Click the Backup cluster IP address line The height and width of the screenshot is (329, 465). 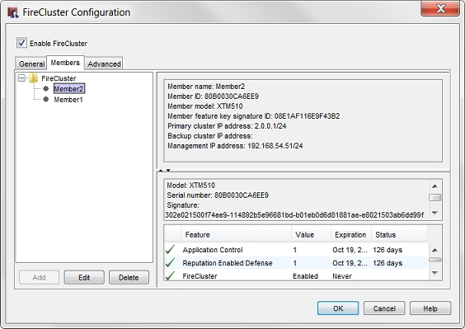[210, 136]
